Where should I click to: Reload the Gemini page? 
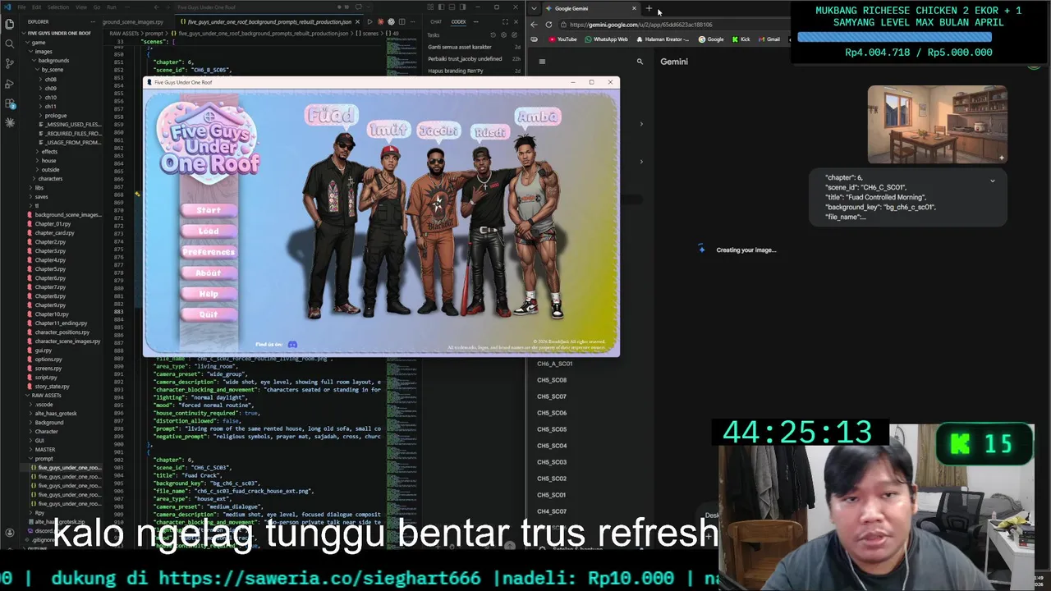coord(548,25)
